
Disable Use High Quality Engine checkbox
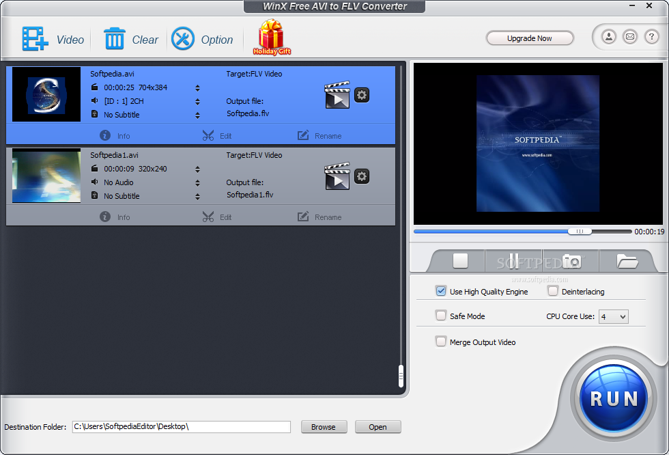[x=441, y=291]
